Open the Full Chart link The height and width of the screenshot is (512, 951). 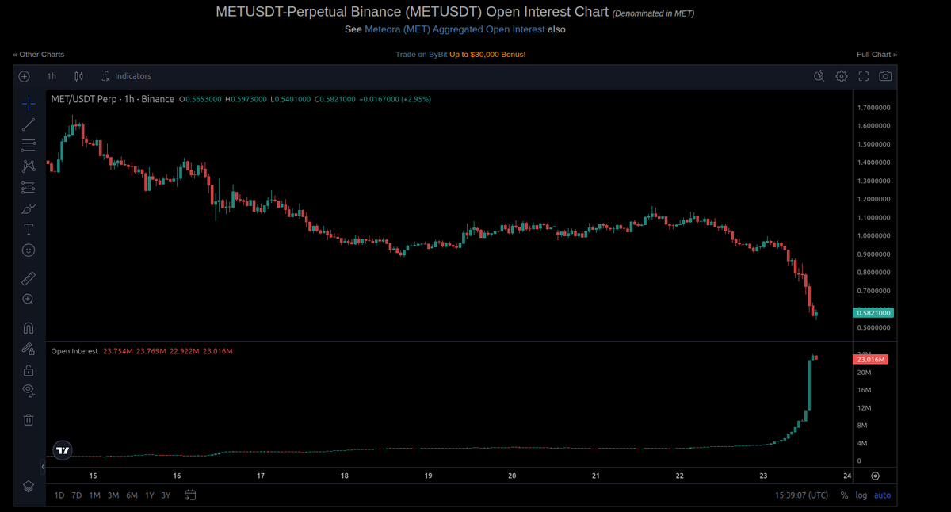click(x=877, y=55)
